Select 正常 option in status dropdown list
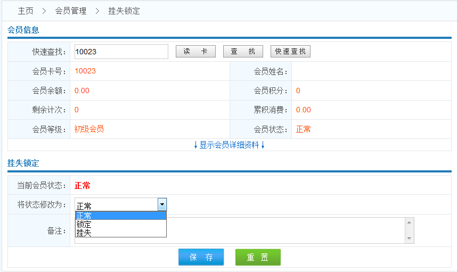The height and width of the screenshot is (272, 457). click(120, 216)
